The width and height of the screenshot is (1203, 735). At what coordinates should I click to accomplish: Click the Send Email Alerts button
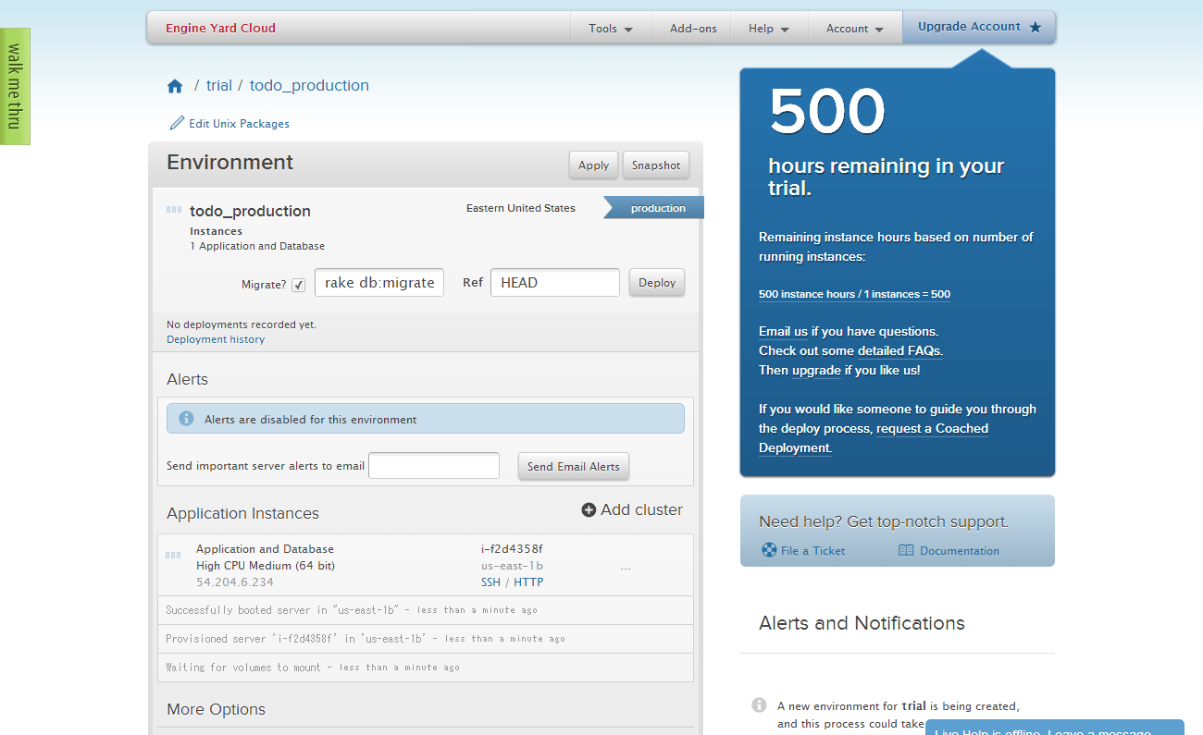click(574, 467)
